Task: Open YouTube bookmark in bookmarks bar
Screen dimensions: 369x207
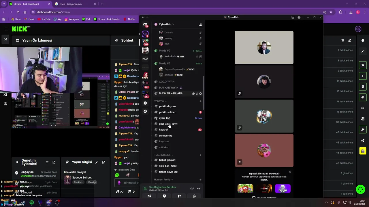Action: pyautogui.click(x=44, y=19)
